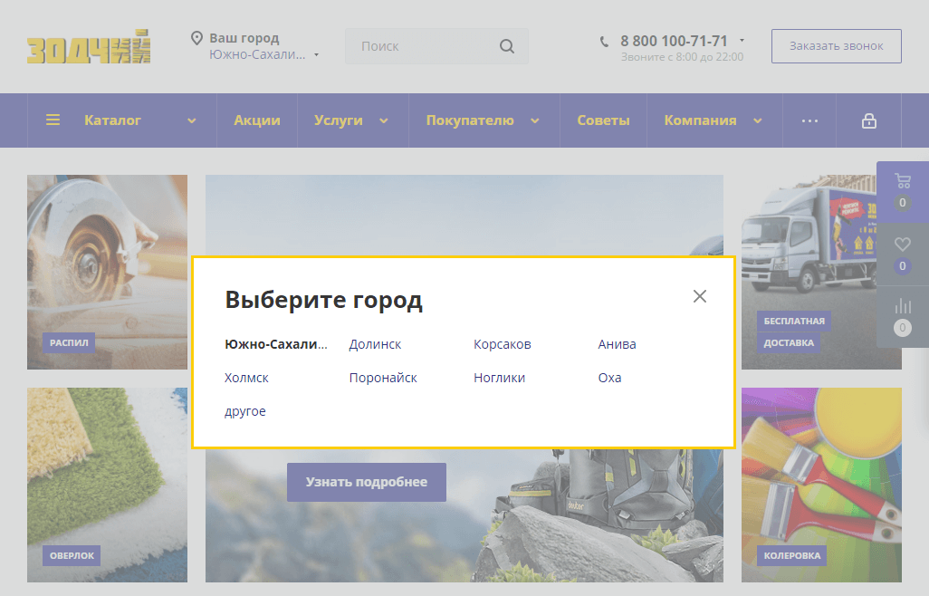Open the shopping cart sidebar icon
This screenshot has width=929, height=596.
[902, 180]
